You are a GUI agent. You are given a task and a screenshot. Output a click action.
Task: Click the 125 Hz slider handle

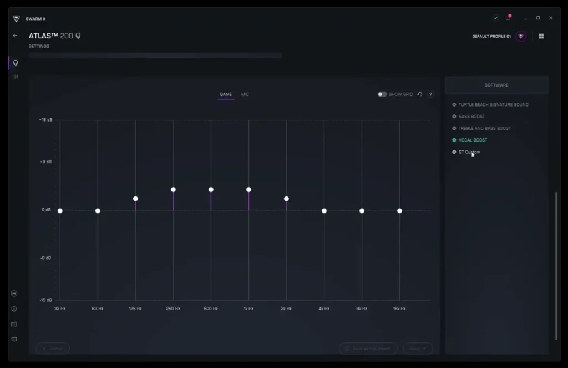[x=135, y=199]
